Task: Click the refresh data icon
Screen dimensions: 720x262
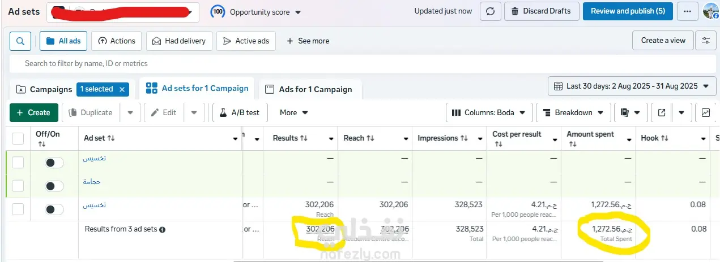Action: coord(490,11)
